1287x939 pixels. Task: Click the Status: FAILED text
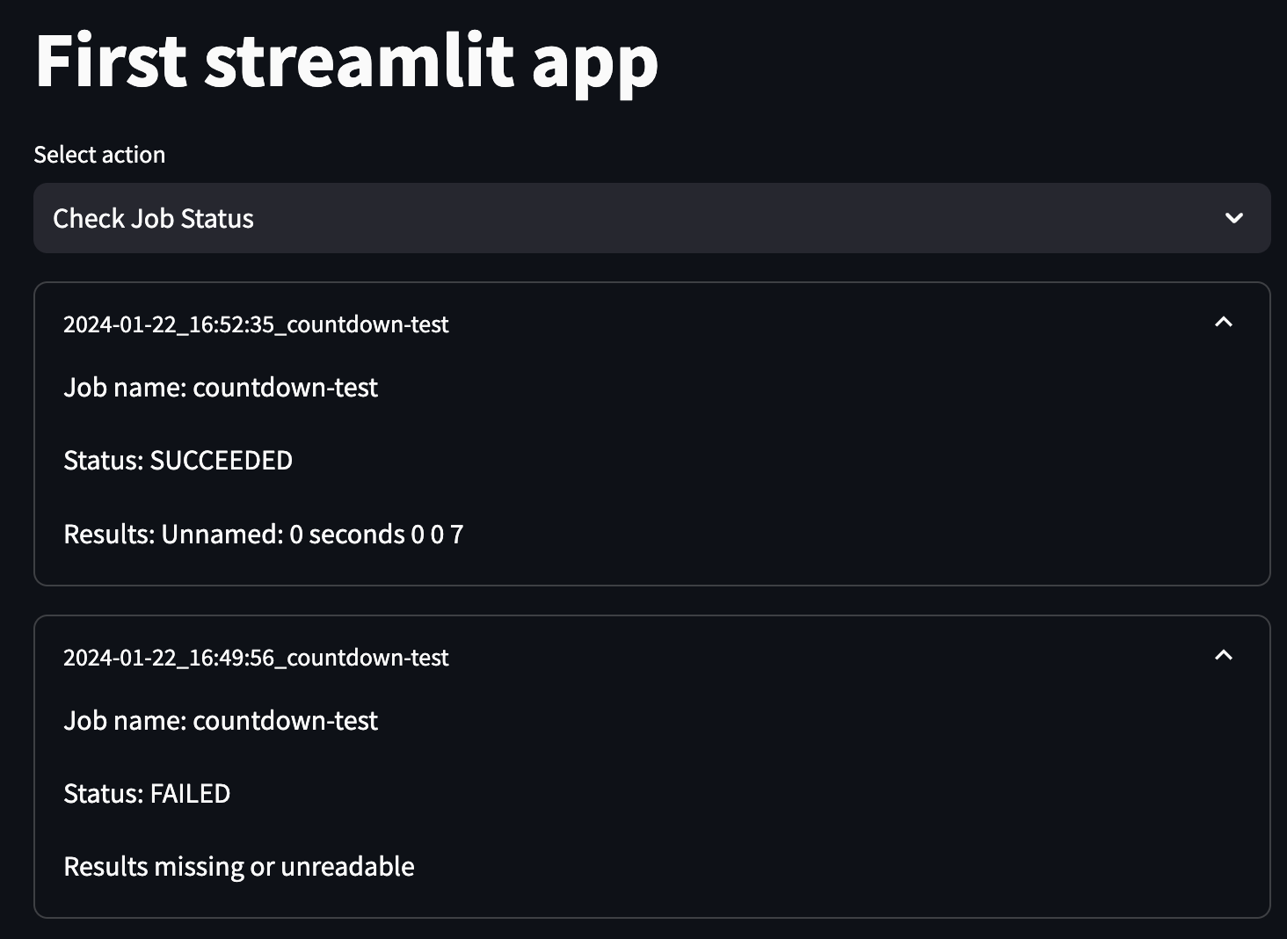[147, 794]
